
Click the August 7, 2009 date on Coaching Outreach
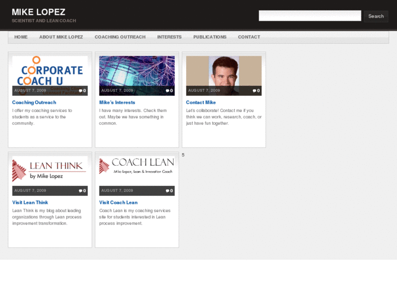(30, 91)
